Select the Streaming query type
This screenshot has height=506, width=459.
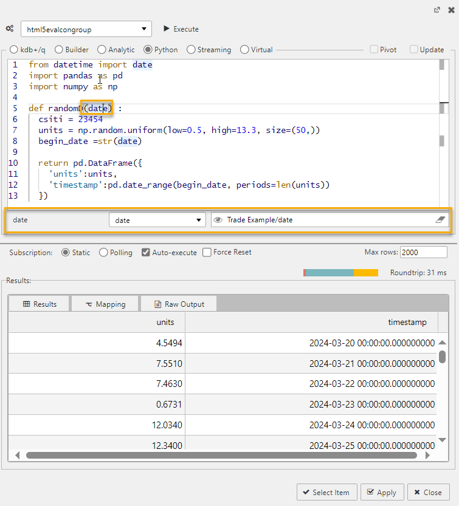[191, 50]
